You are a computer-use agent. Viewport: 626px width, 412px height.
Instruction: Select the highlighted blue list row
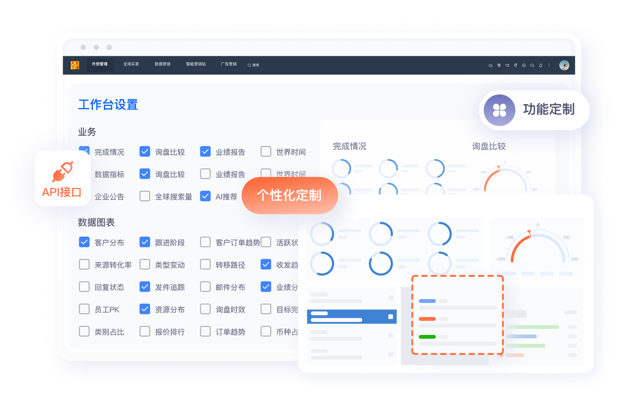(x=351, y=317)
